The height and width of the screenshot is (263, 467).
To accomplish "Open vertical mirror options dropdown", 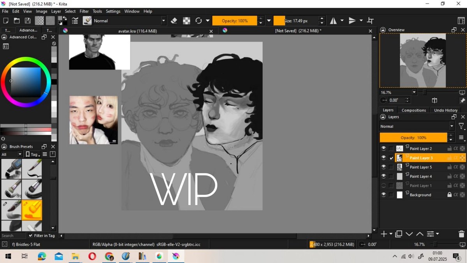I will (x=361, y=21).
